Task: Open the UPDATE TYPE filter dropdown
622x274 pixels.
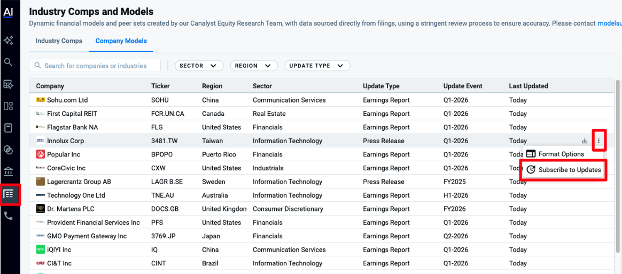Action: pos(317,66)
